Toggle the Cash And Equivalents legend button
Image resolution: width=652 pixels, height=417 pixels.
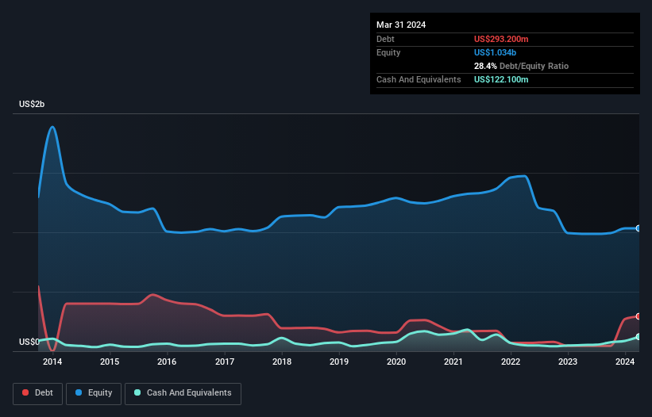pos(183,393)
